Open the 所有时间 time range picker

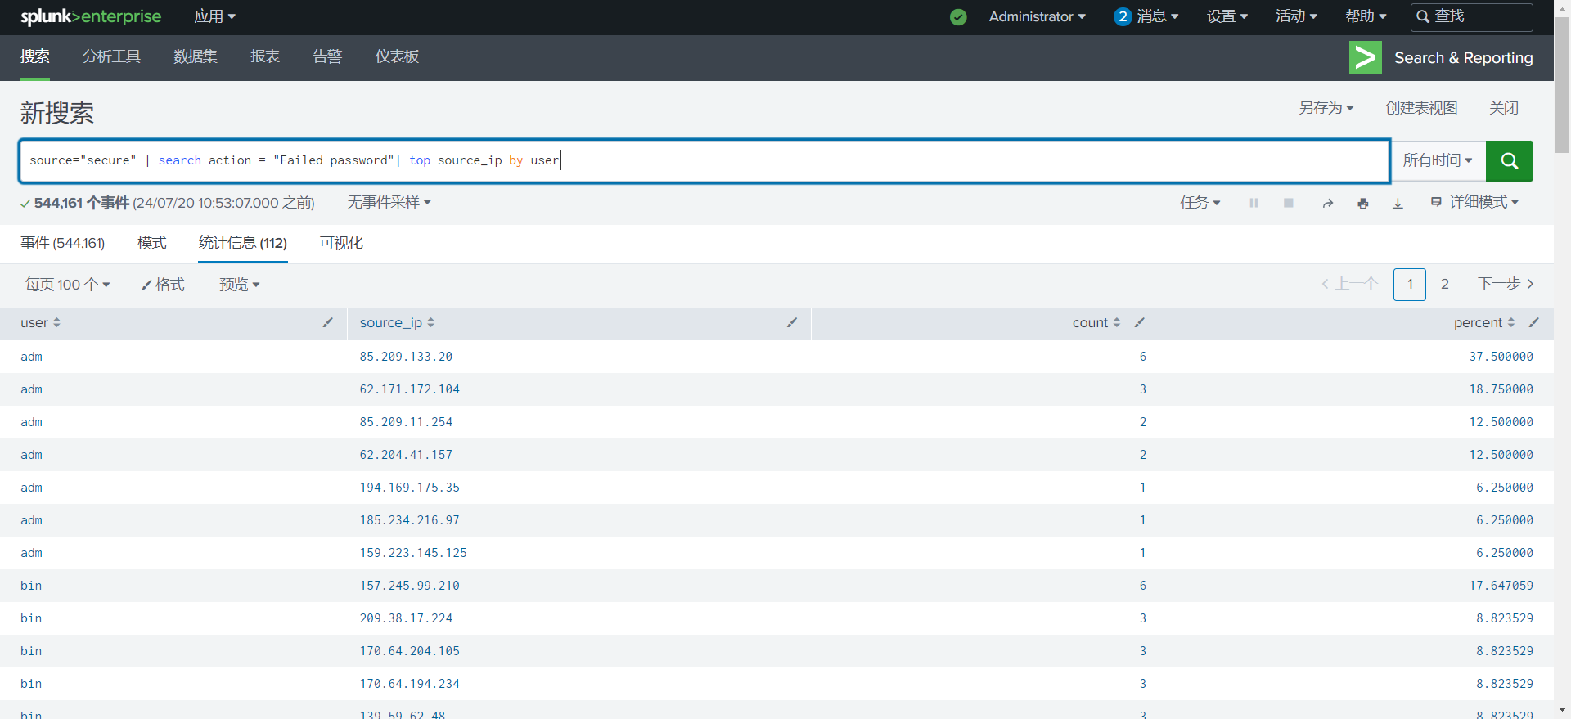point(1437,160)
